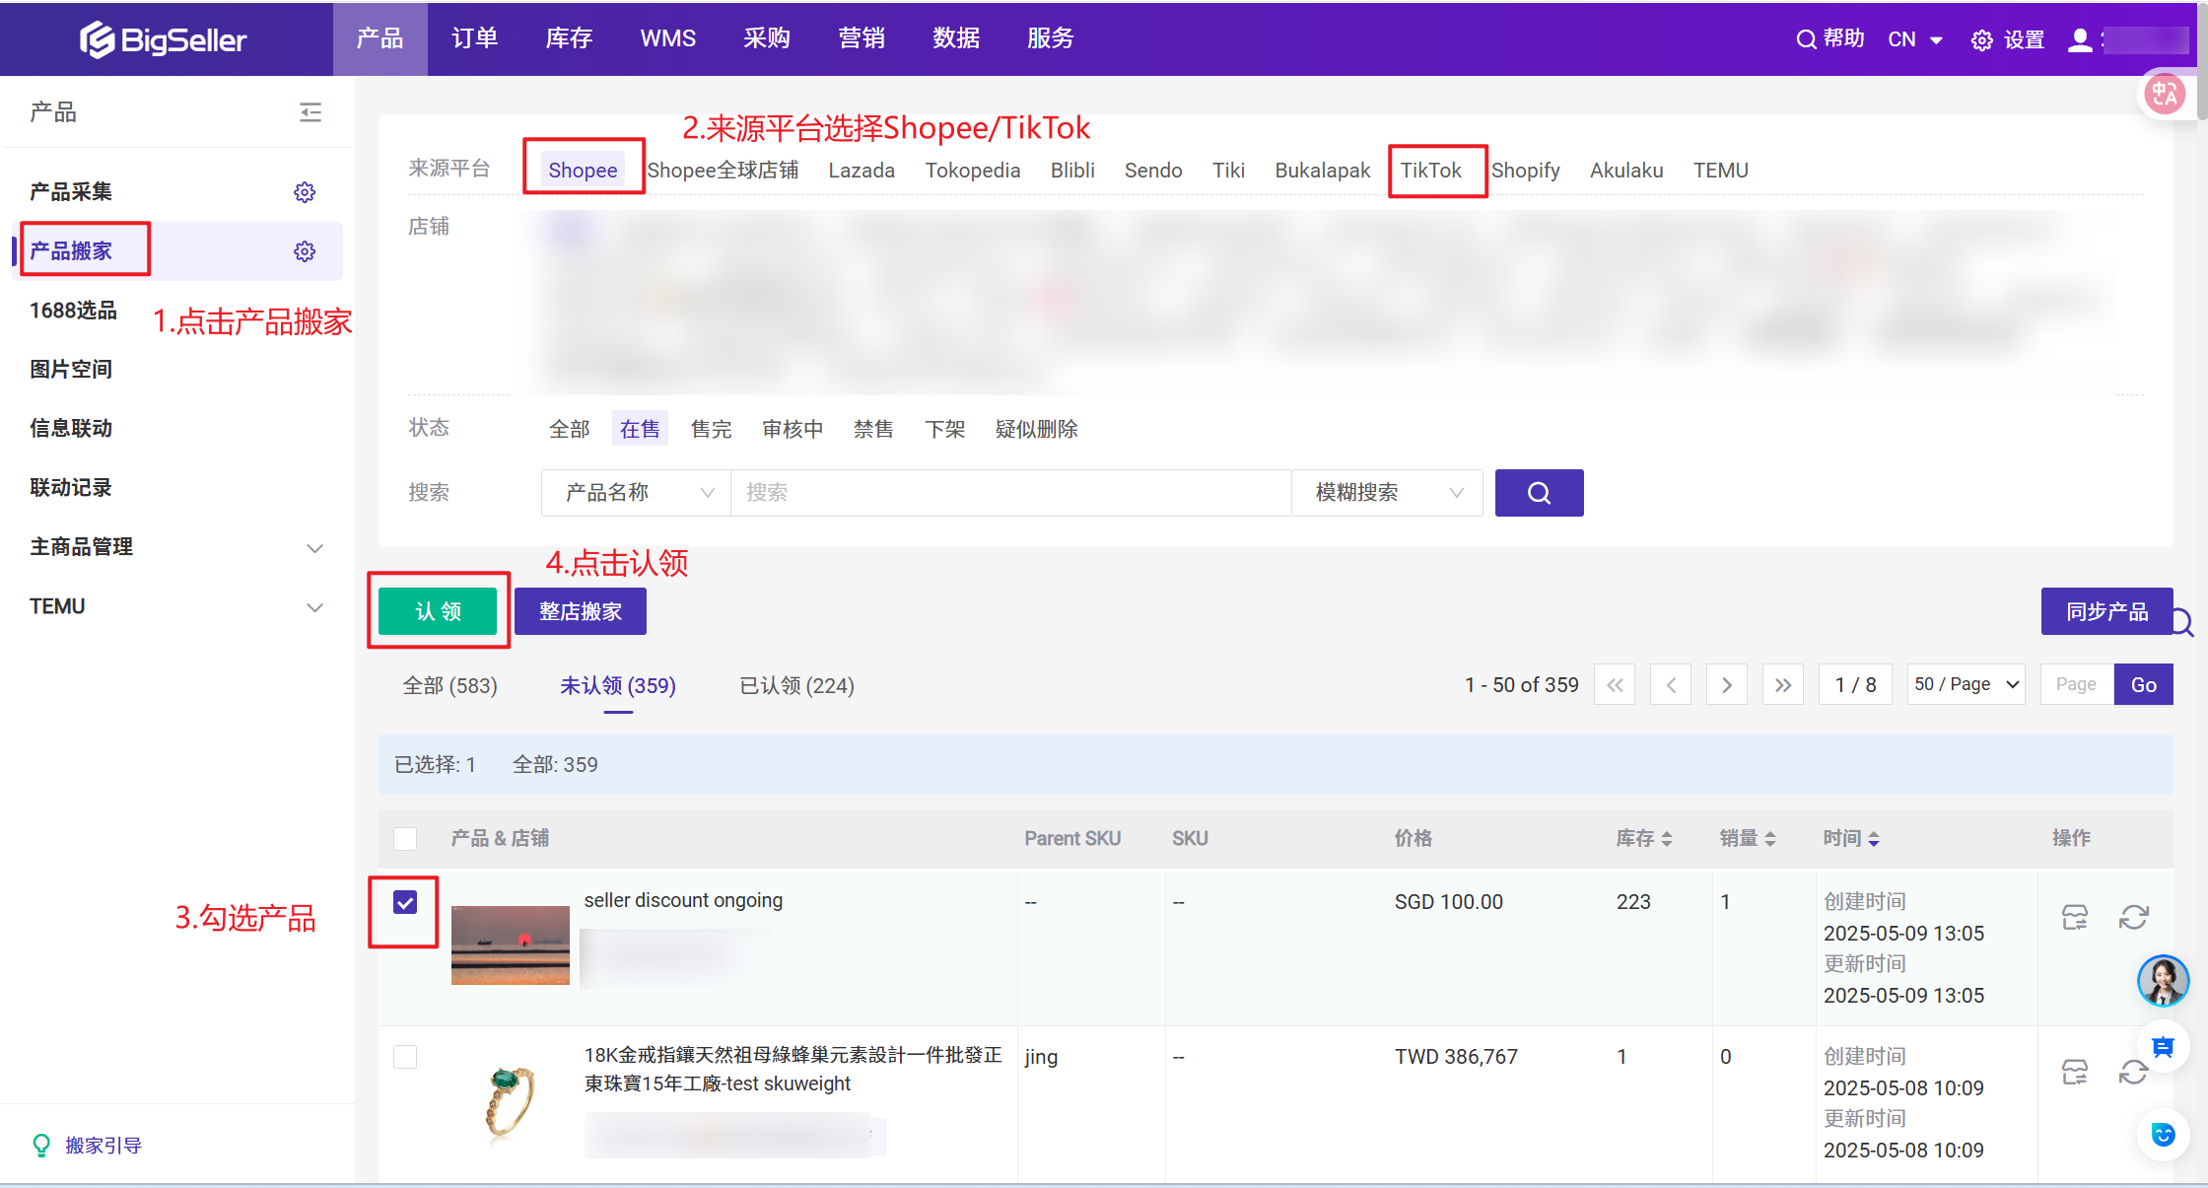Filter status by 下架
Screen dimensions: 2208x1188
(944, 429)
